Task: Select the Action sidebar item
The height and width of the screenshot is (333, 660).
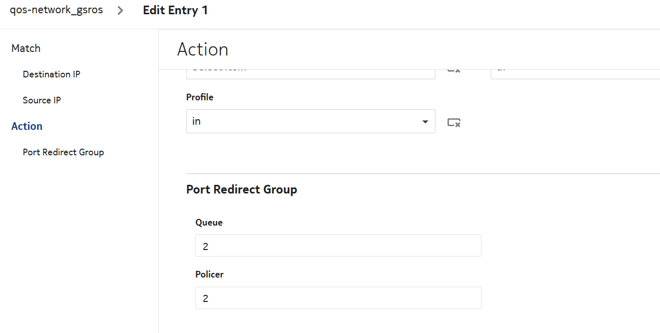Action: (27, 126)
